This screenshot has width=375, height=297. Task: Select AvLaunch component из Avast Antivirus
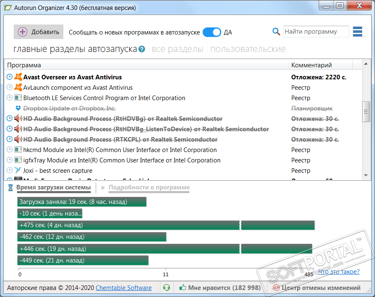click(183, 88)
